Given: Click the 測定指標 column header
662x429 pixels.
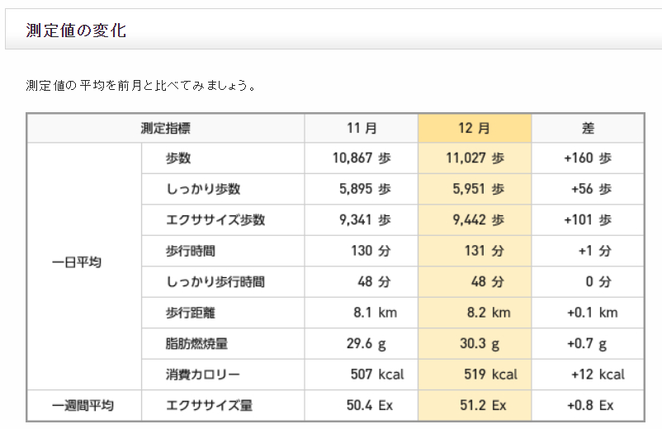Looking at the screenshot, I should coord(165,128).
